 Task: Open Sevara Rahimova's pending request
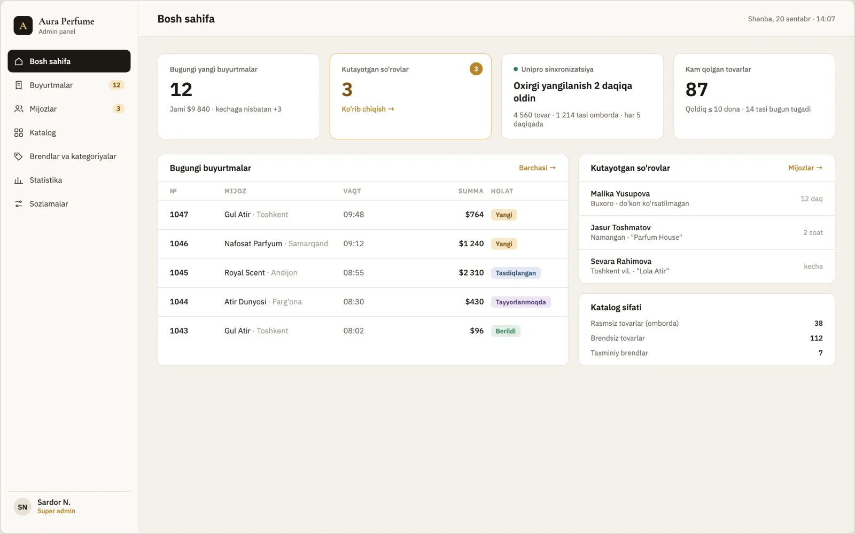pyautogui.click(x=706, y=266)
